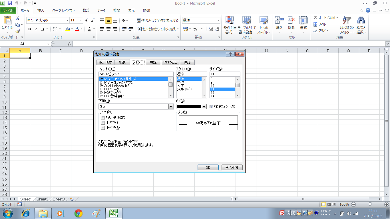Click the Bold formatting icon in ribbon

[29, 29]
